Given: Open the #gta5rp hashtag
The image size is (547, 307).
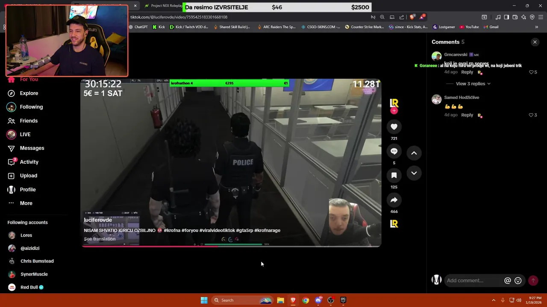Looking at the screenshot, I should 244,230.
